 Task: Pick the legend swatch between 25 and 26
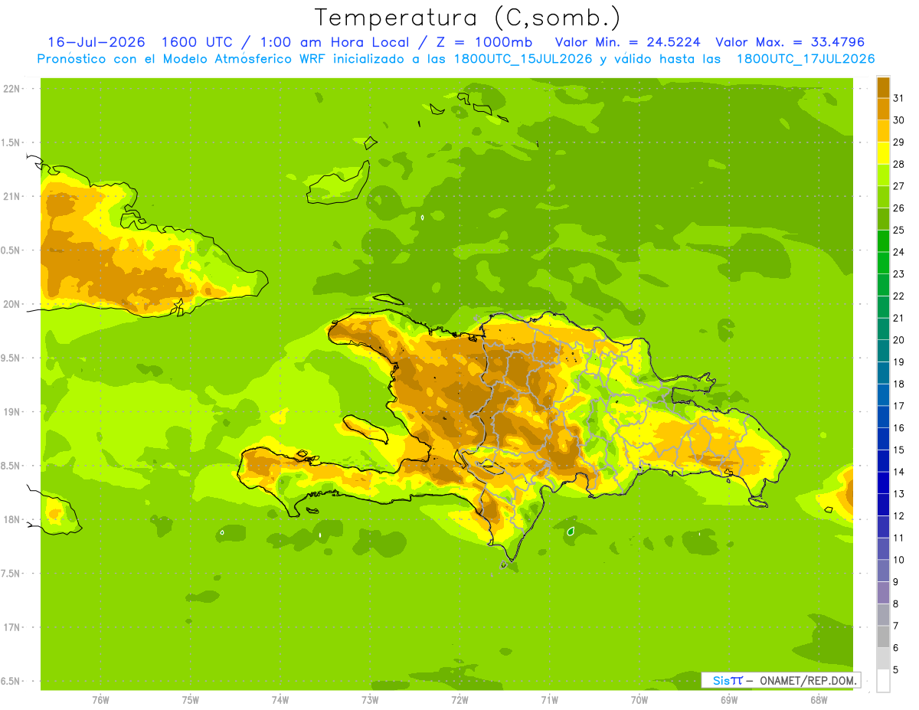tap(883, 219)
